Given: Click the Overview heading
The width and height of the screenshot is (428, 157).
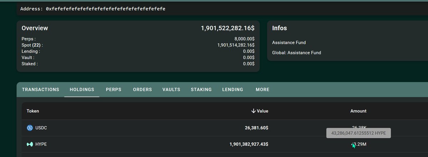Looking at the screenshot, I should [35, 28].
